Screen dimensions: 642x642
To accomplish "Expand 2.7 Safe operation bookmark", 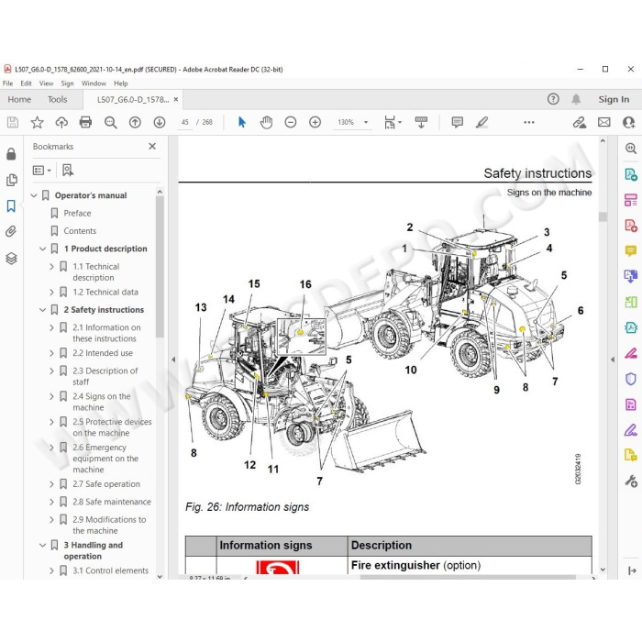I will (51, 484).
